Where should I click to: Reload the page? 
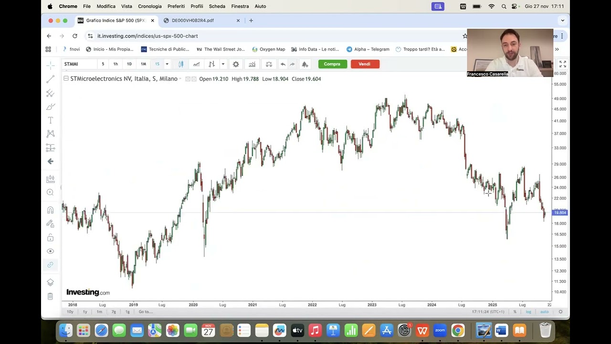tap(75, 36)
